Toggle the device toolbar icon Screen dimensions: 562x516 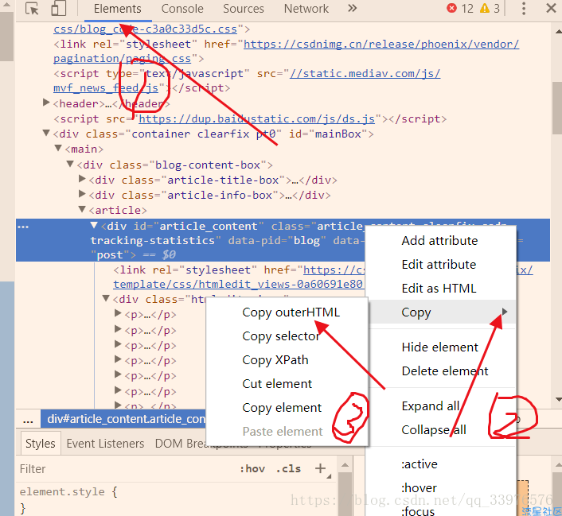pos(59,9)
